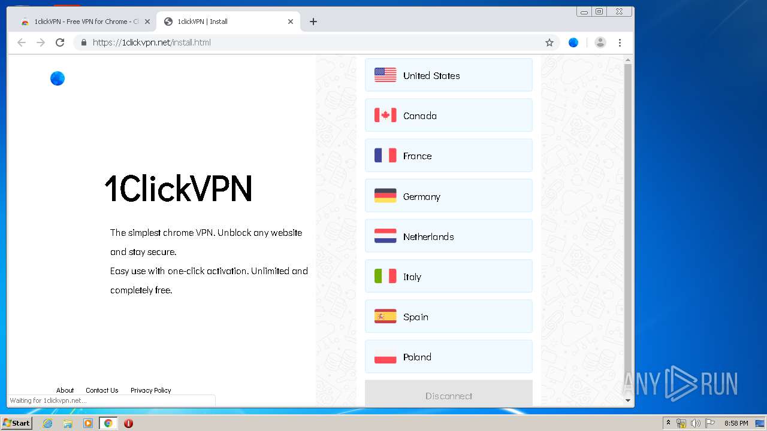The image size is (767, 431).
Task: Connect to Italy server
Action: click(449, 276)
